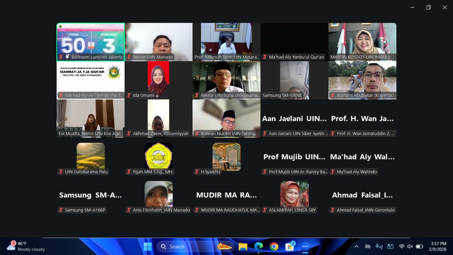Viewport: 453px width, 255px height.
Task: Click the Ida Umami name label
Action: [x=144, y=95]
